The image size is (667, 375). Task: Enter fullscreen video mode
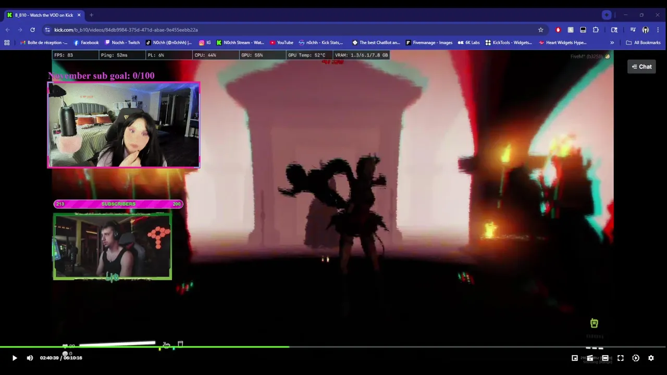pyautogui.click(x=621, y=358)
